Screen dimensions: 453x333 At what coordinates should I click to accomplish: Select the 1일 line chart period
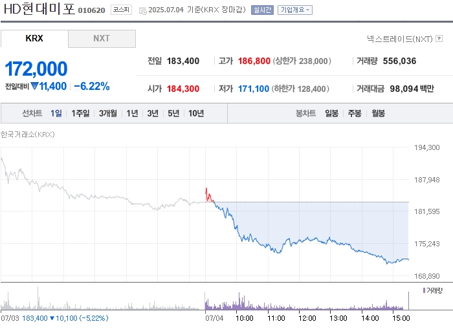pyautogui.click(x=56, y=113)
